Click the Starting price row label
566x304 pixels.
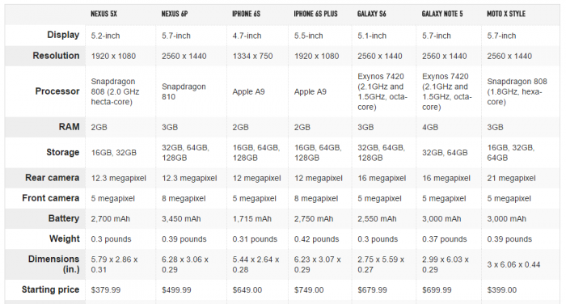(x=50, y=289)
